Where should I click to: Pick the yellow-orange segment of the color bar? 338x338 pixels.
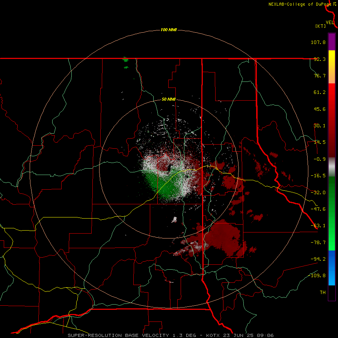tap(332, 67)
